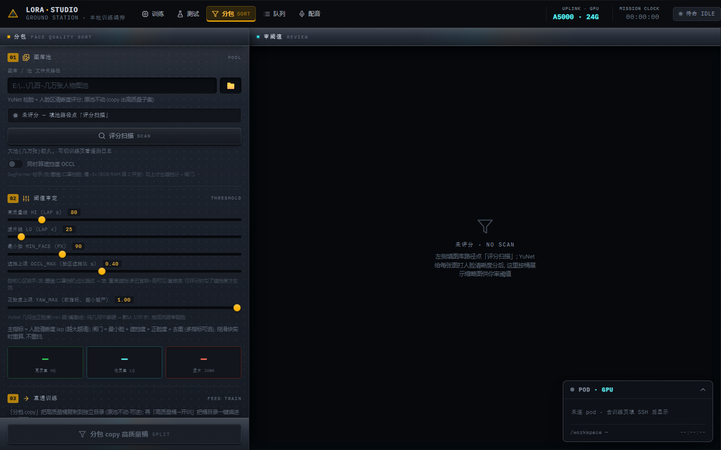
Task: Adjust the YAW_MAX slider handle
Action: [x=237, y=307]
